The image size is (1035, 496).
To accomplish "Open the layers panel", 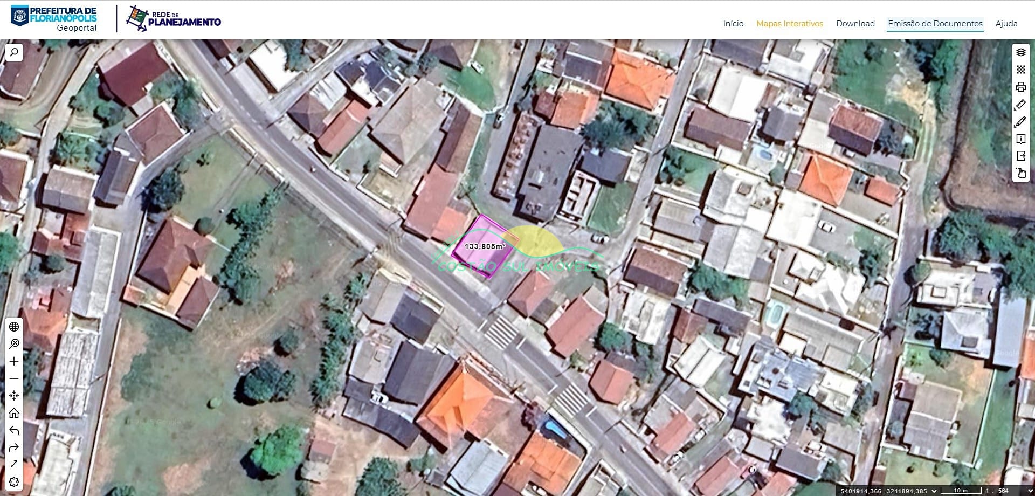I will tap(1020, 52).
